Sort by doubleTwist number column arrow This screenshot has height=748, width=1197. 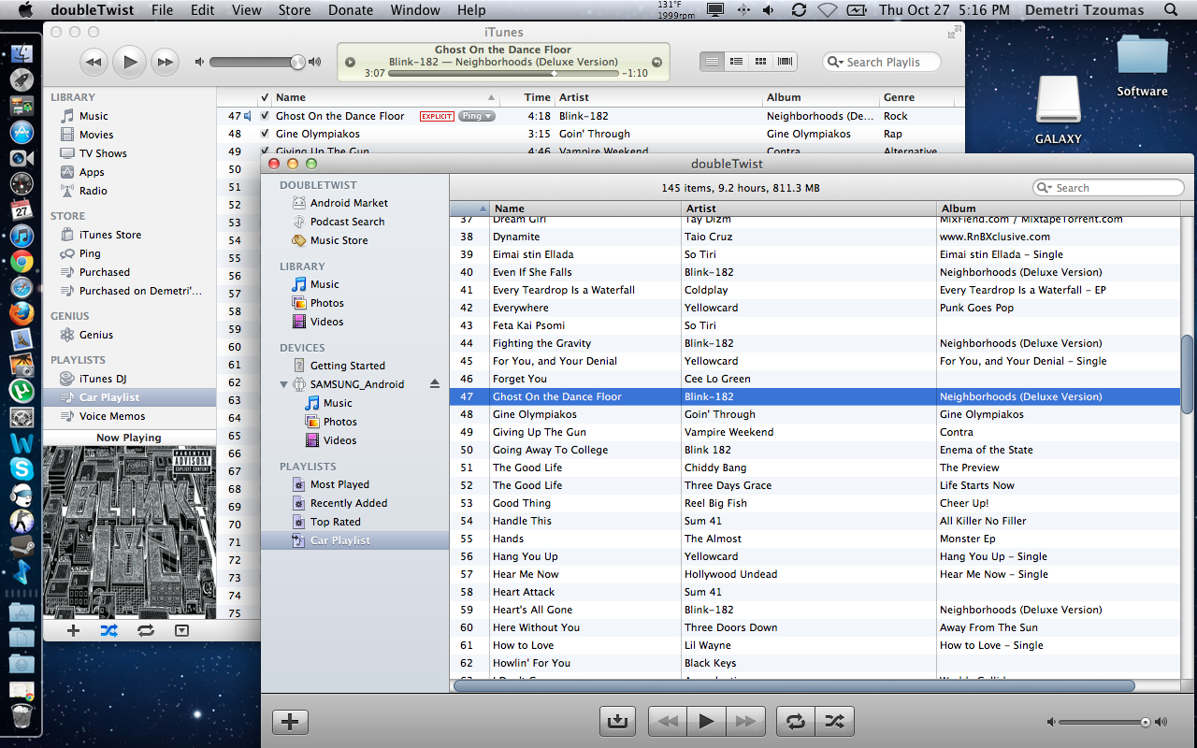click(x=483, y=209)
